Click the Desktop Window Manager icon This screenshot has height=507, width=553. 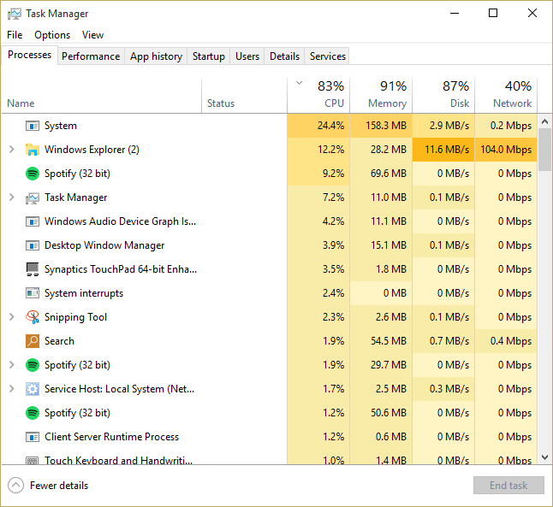click(x=33, y=245)
